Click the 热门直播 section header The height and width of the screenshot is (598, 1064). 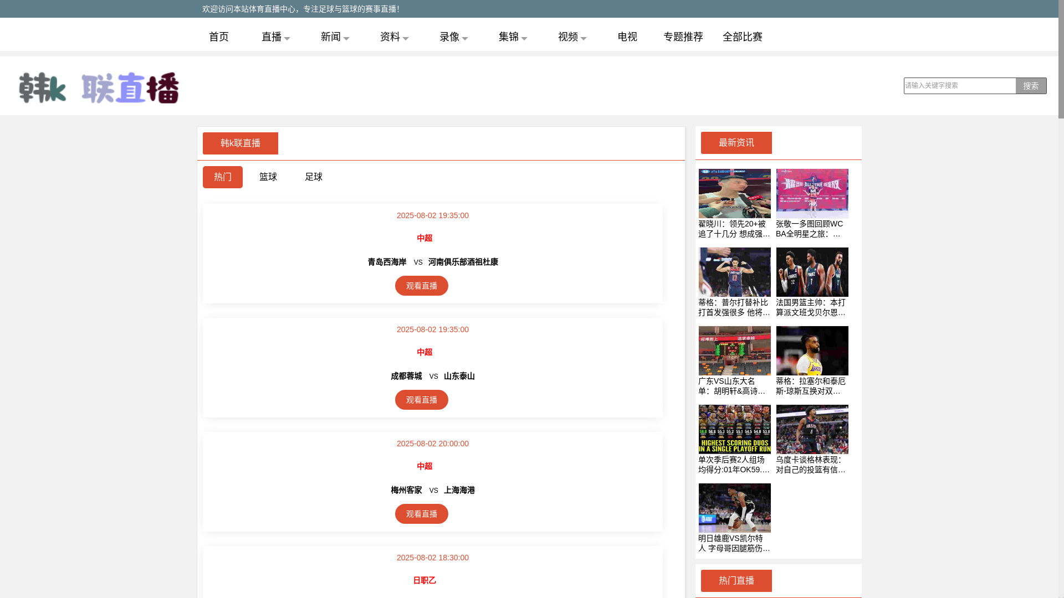(736, 581)
